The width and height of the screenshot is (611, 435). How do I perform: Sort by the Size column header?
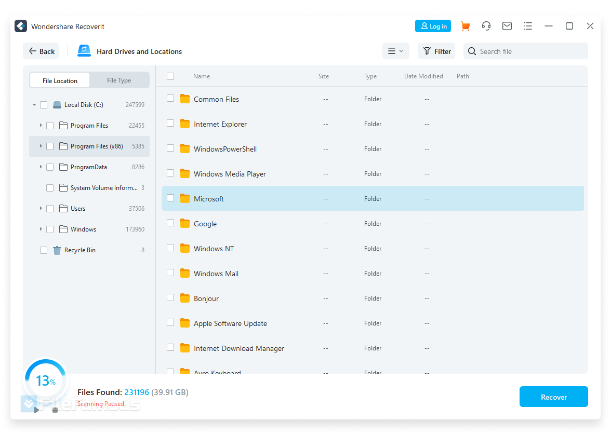click(323, 76)
